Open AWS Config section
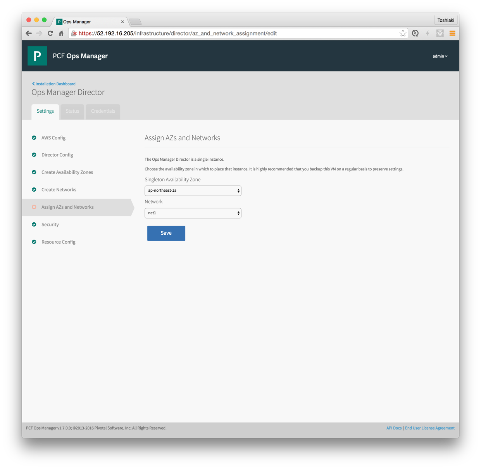The height and width of the screenshot is (469, 481). click(53, 138)
